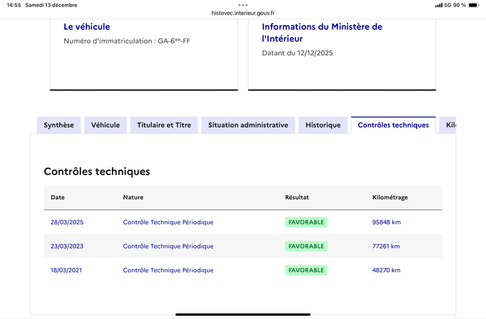The image size is (486, 319).
Task: Go to the Situation administrative tab
Action: pyautogui.click(x=248, y=125)
